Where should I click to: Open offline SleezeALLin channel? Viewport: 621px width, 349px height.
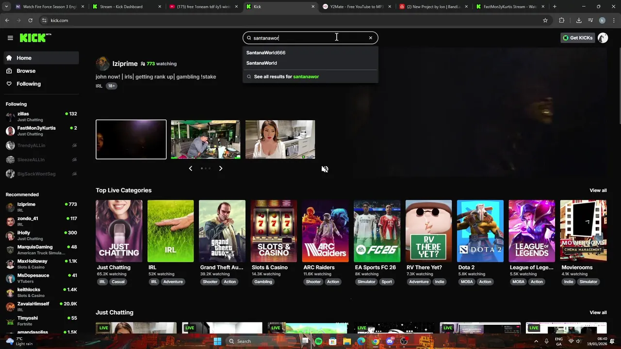(x=41, y=159)
